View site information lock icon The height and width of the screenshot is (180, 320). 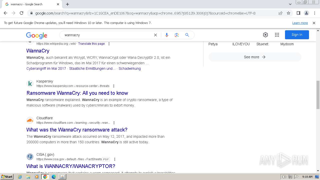click(x=31, y=13)
